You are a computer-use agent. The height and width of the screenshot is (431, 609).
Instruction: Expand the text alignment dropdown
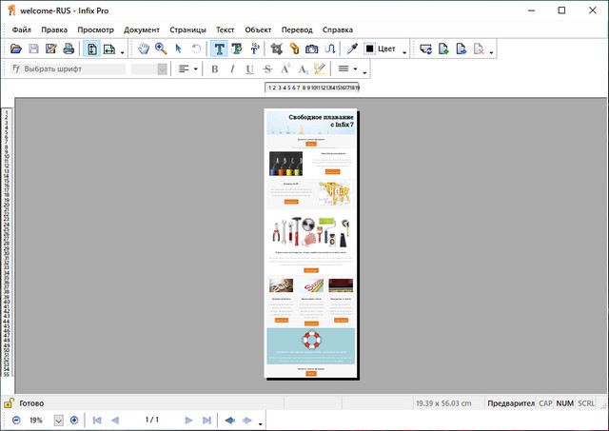pyautogui.click(x=197, y=69)
